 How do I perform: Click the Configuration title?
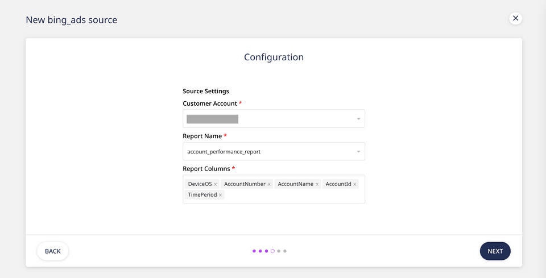[274, 57]
